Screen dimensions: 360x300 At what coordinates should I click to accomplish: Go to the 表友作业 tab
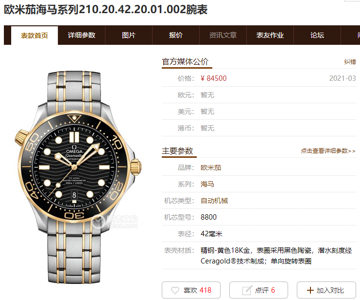(270, 35)
